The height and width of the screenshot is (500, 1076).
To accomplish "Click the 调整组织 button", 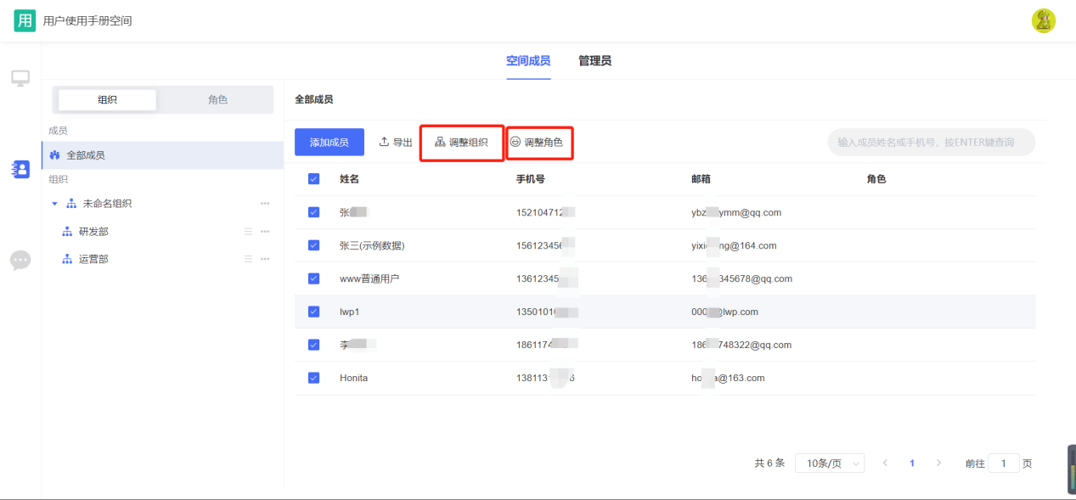I will coord(462,143).
